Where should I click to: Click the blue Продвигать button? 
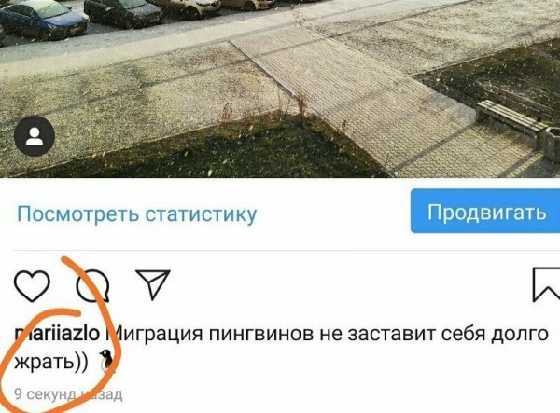[x=485, y=212]
